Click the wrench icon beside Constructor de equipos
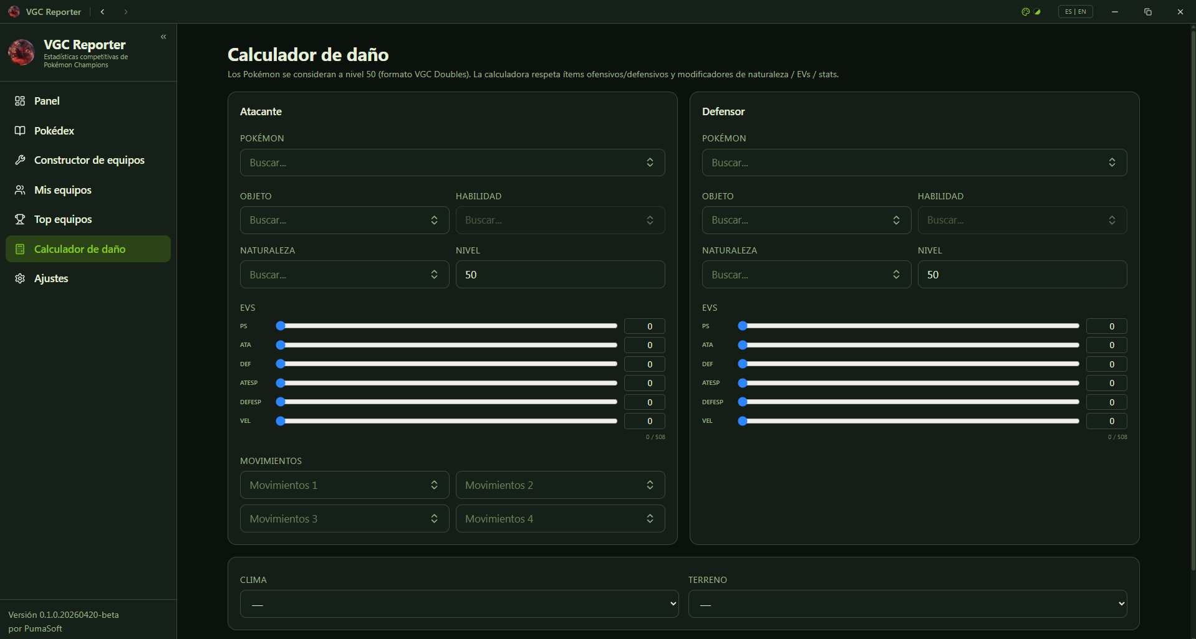This screenshot has height=639, width=1196. 20,160
